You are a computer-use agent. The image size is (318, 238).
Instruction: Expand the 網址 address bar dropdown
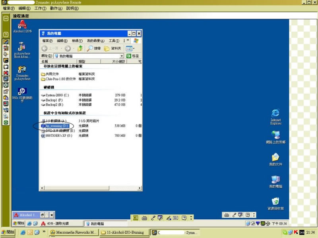pyautogui.click(x=122, y=56)
